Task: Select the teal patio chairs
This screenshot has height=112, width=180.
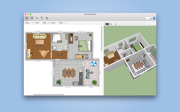Action: (x=88, y=74)
